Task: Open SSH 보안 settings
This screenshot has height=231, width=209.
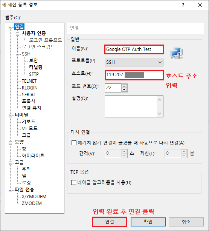Action: point(34,60)
